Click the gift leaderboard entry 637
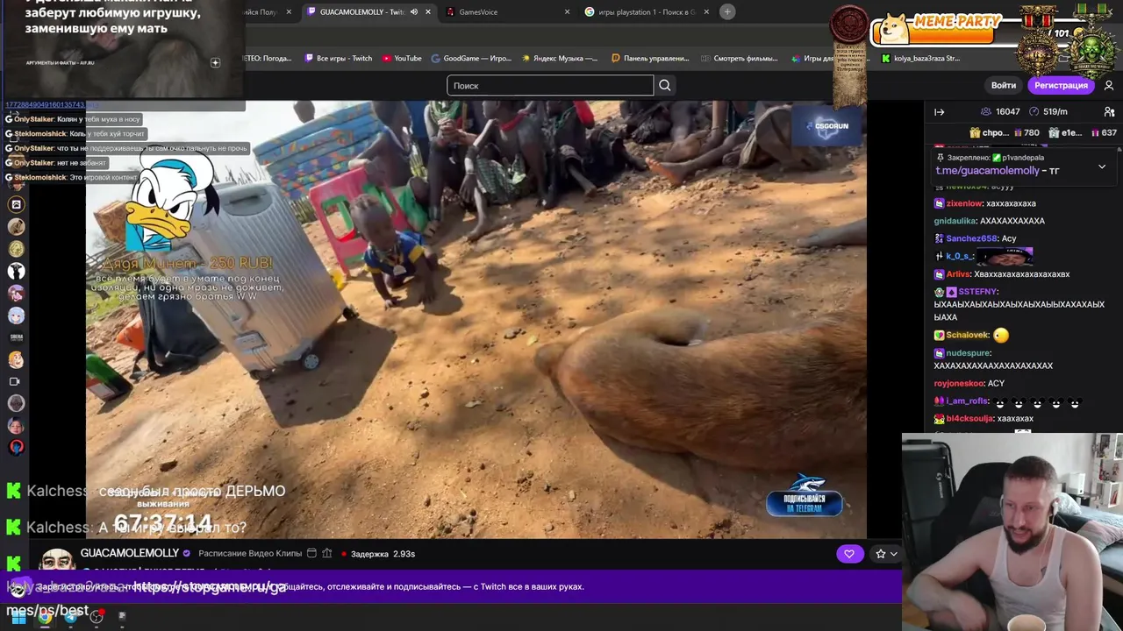The width and height of the screenshot is (1123, 631). click(1103, 133)
